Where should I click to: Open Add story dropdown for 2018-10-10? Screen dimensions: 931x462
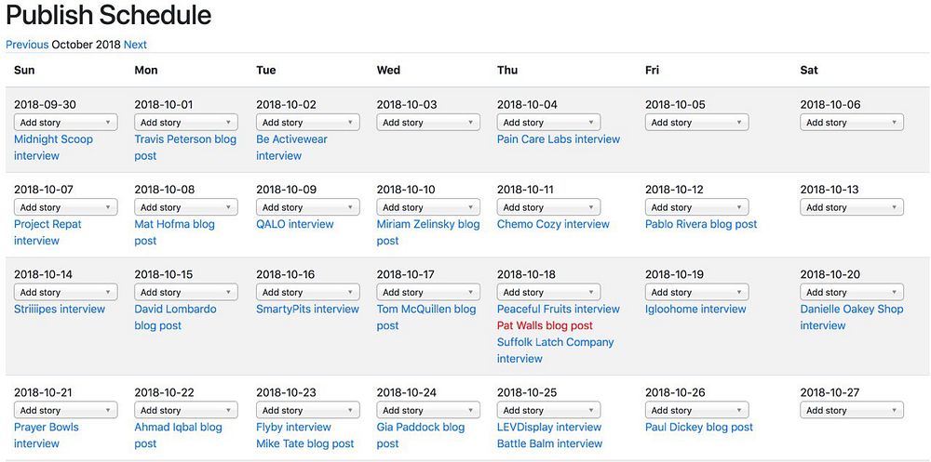pyautogui.click(x=428, y=207)
